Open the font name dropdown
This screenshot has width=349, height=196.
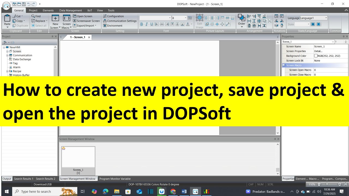coord(170,18)
